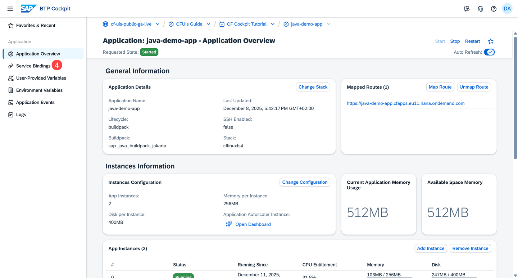Click the Available Space Memory 512MB value

click(x=448, y=212)
